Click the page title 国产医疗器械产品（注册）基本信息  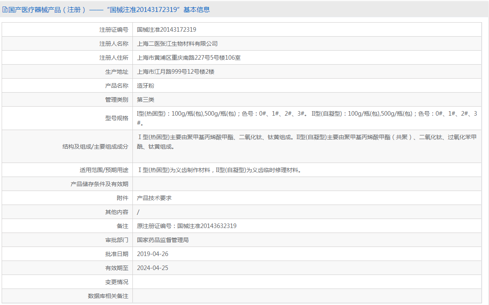(x=109, y=10)
